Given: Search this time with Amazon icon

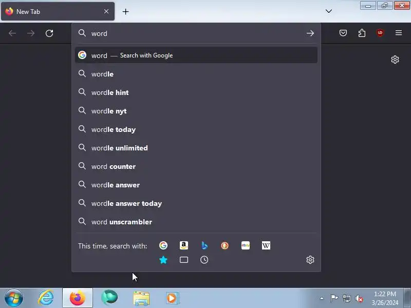Looking at the screenshot, I should tap(184, 245).
